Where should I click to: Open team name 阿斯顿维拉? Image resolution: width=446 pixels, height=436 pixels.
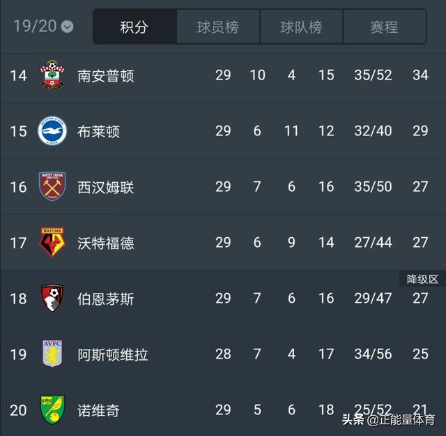113,354
